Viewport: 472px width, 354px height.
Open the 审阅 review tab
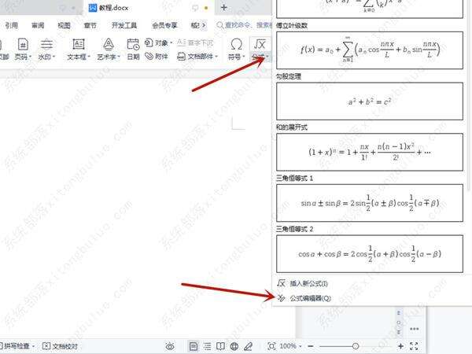(x=38, y=25)
